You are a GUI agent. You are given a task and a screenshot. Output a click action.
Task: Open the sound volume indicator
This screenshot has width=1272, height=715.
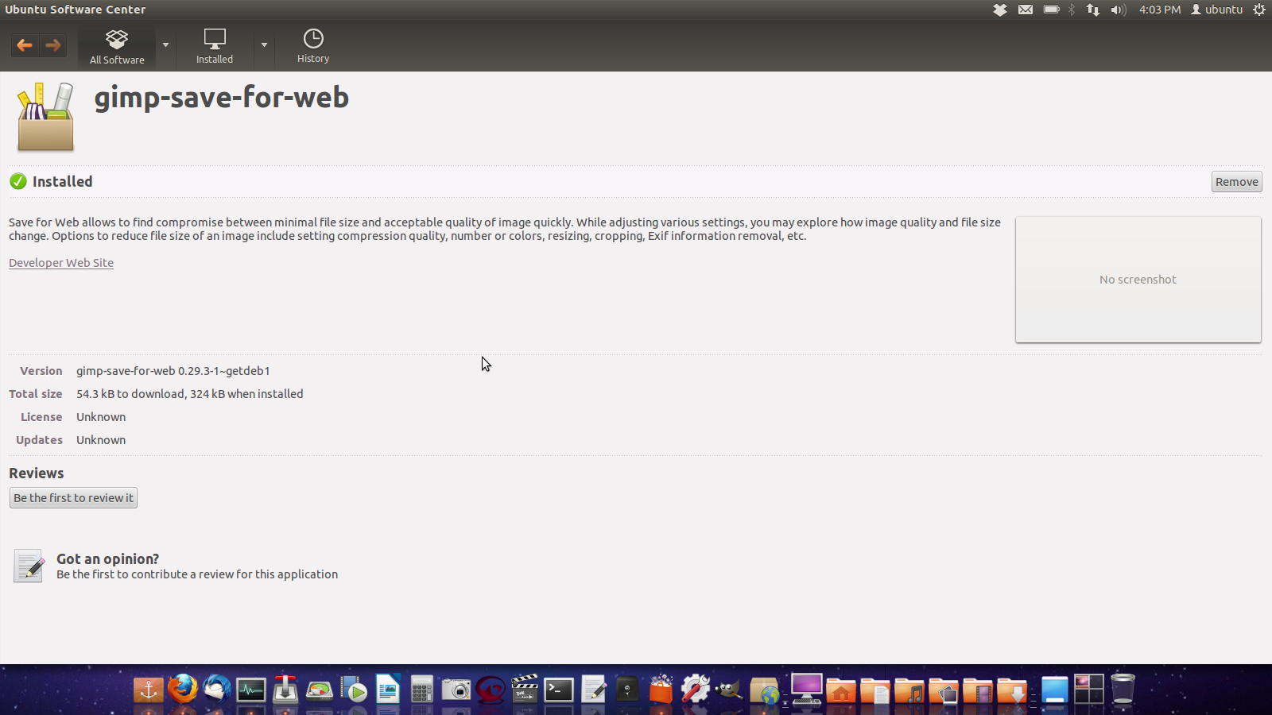1119,10
